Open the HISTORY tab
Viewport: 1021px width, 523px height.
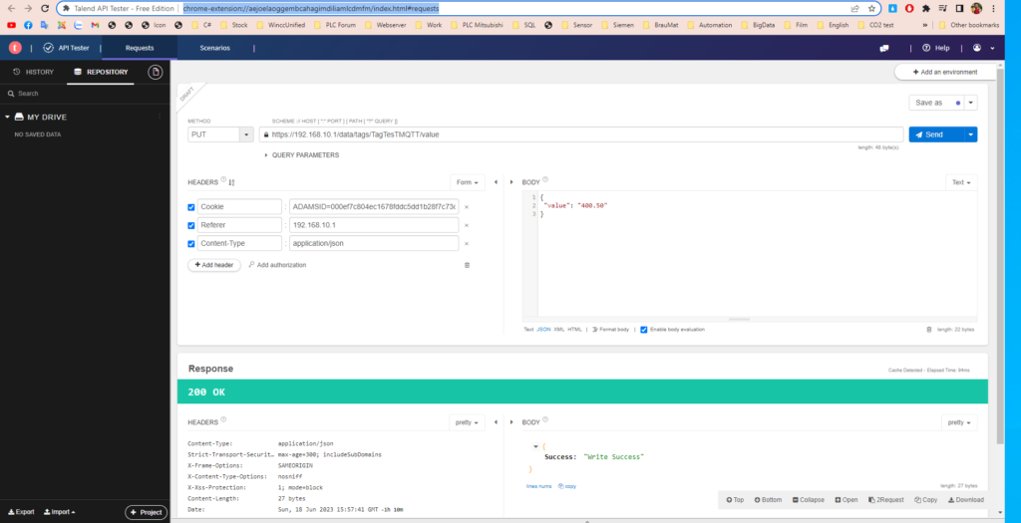click(33, 72)
